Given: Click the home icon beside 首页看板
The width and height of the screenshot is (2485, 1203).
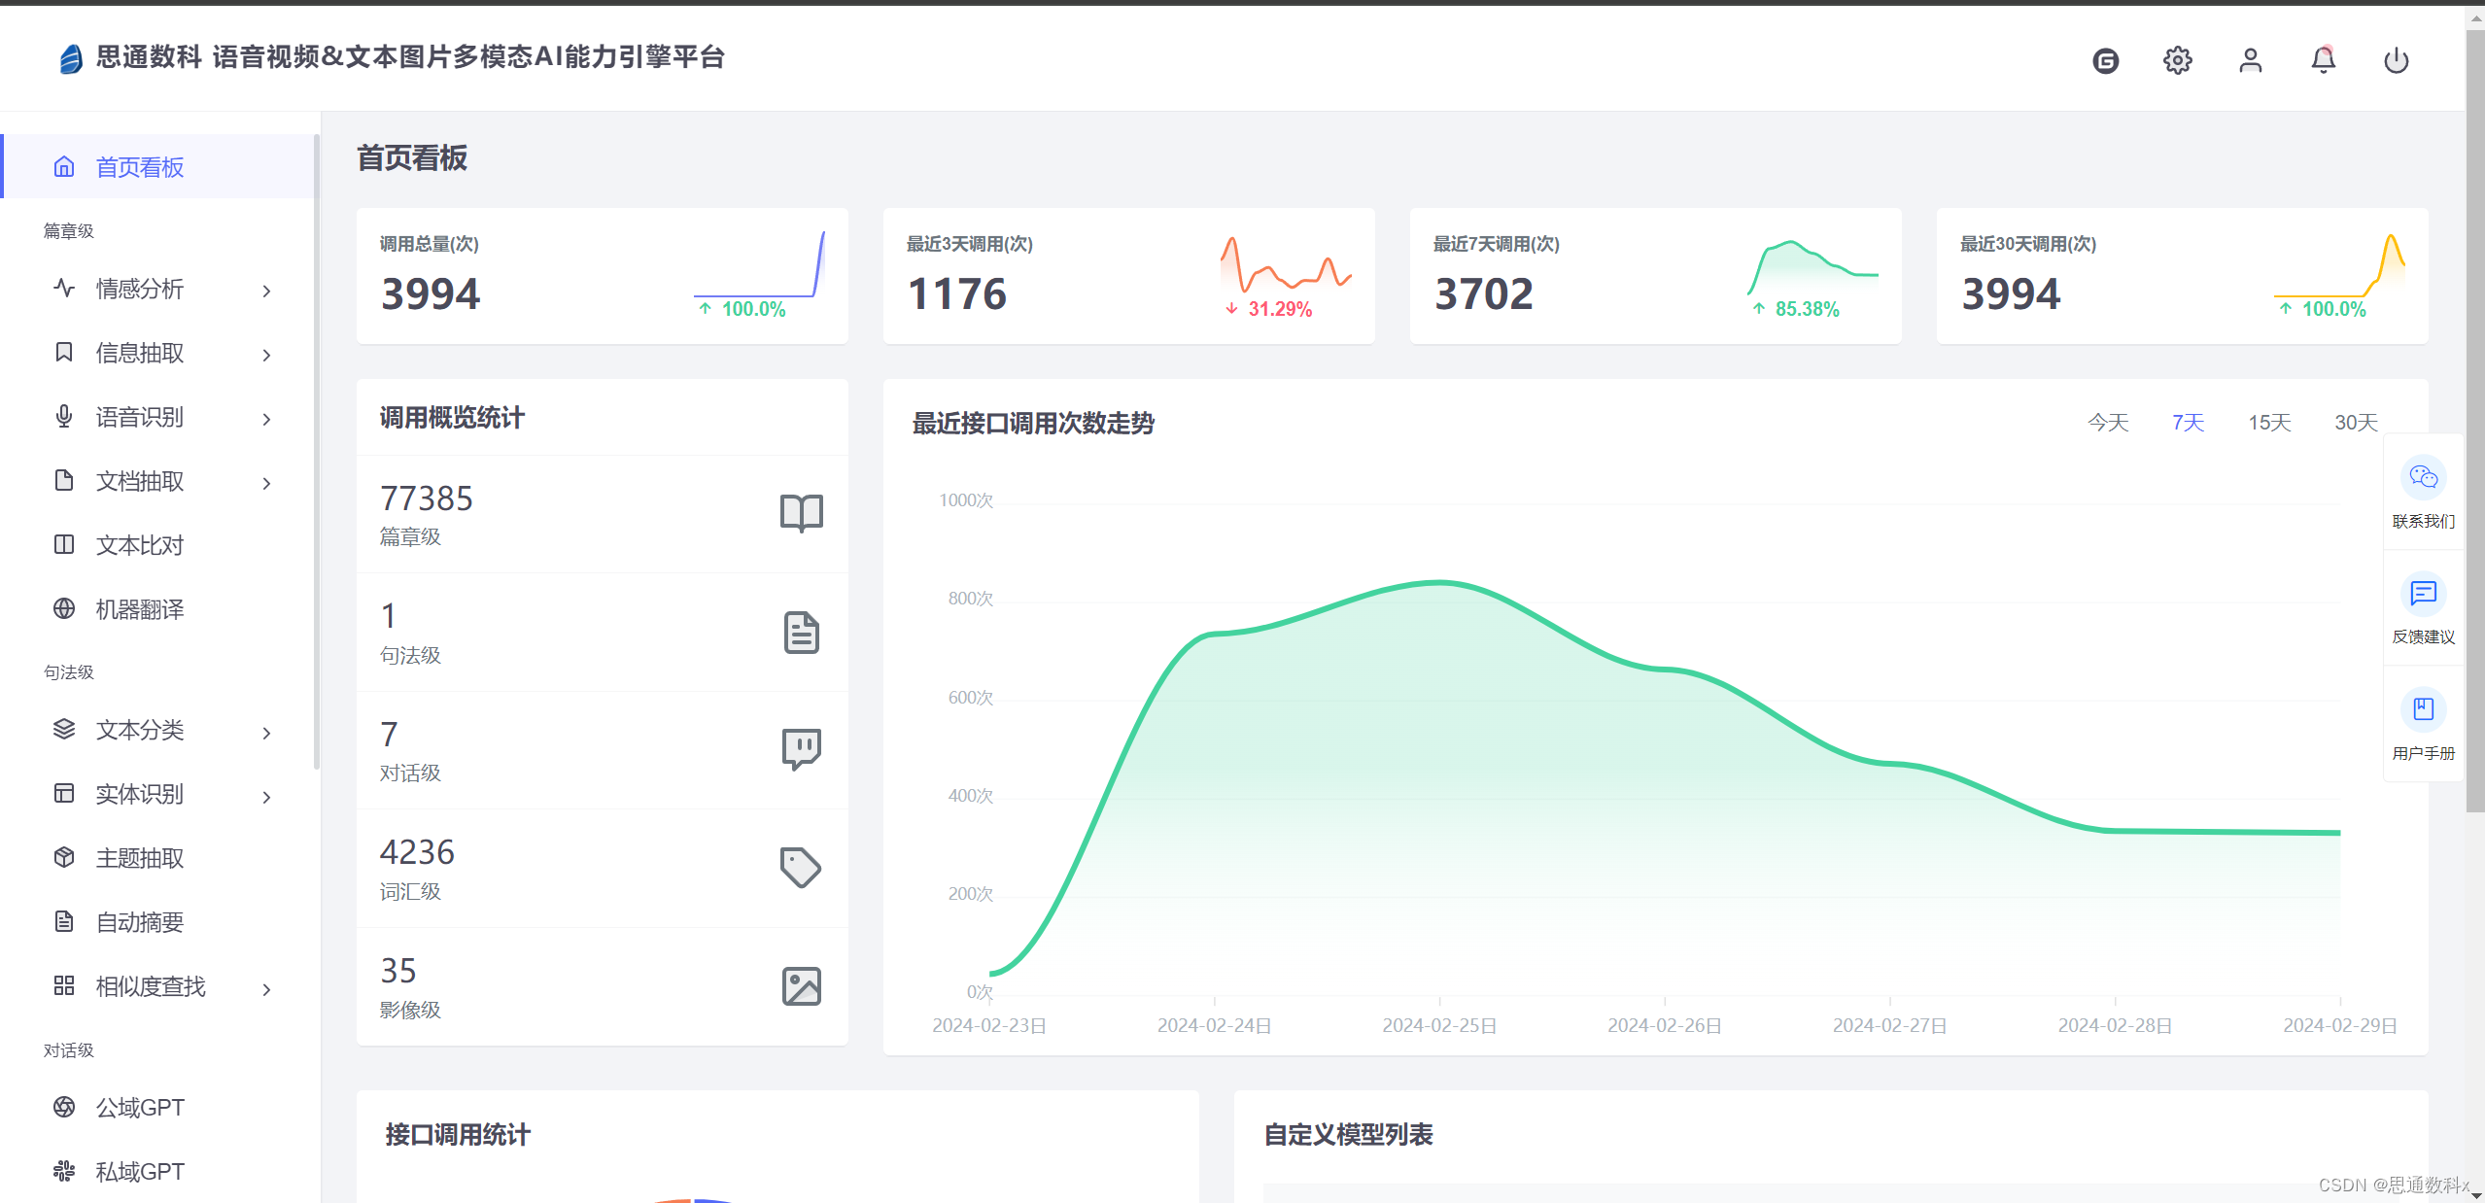Looking at the screenshot, I should coord(64,166).
